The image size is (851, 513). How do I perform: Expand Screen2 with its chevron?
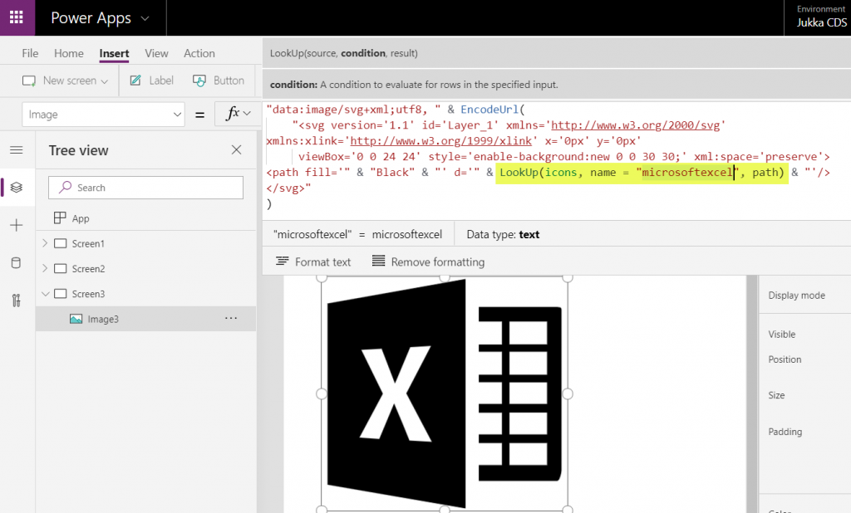point(45,268)
